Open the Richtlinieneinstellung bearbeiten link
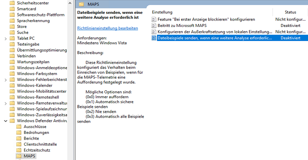 pos(107,28)
